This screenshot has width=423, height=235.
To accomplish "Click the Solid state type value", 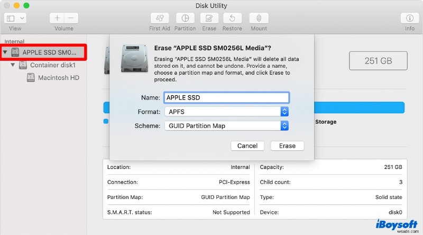I will click(389, 197).
